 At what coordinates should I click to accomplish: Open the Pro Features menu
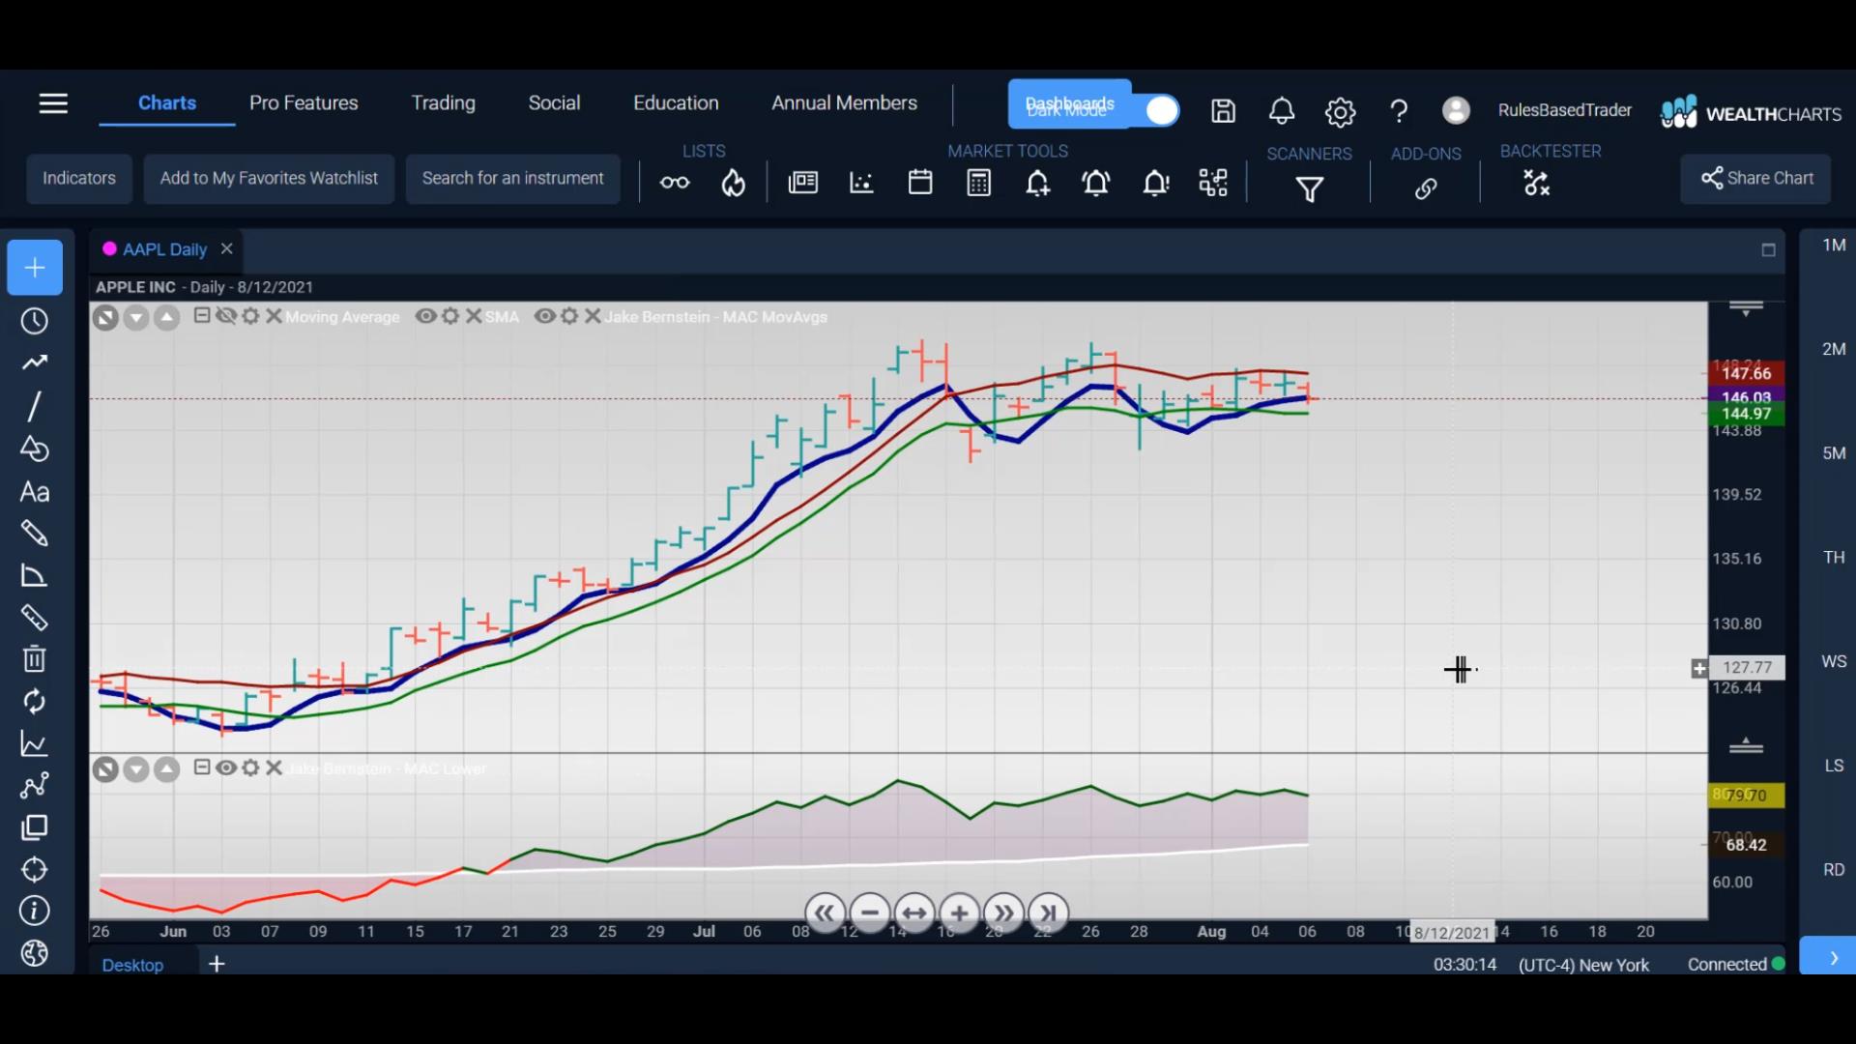[304, 102]
